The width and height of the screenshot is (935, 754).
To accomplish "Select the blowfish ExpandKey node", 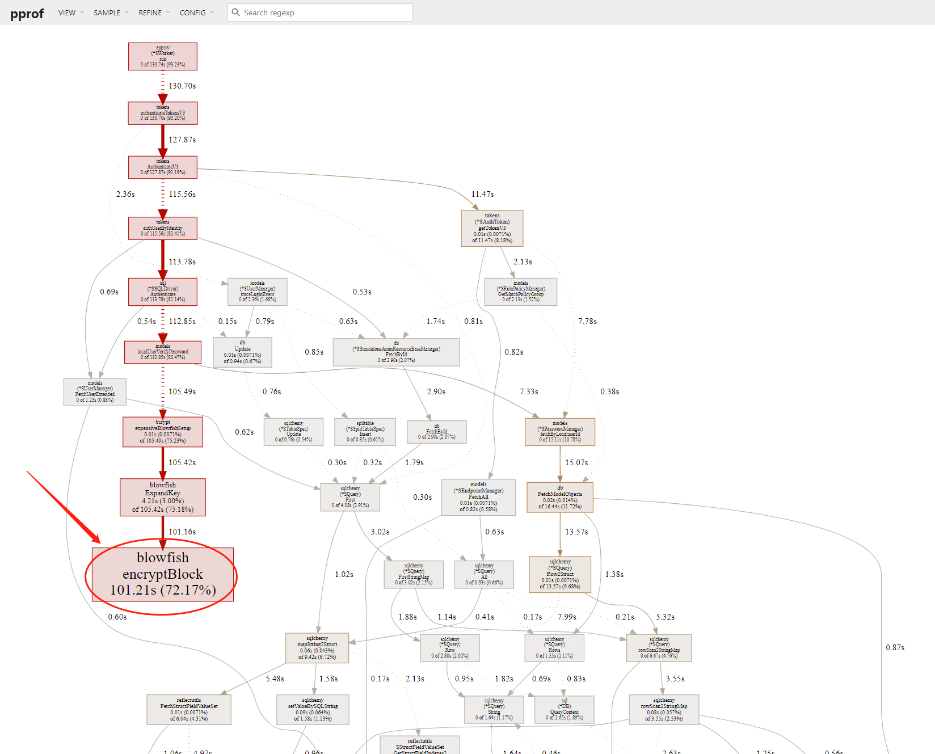I will click(163, 498).
